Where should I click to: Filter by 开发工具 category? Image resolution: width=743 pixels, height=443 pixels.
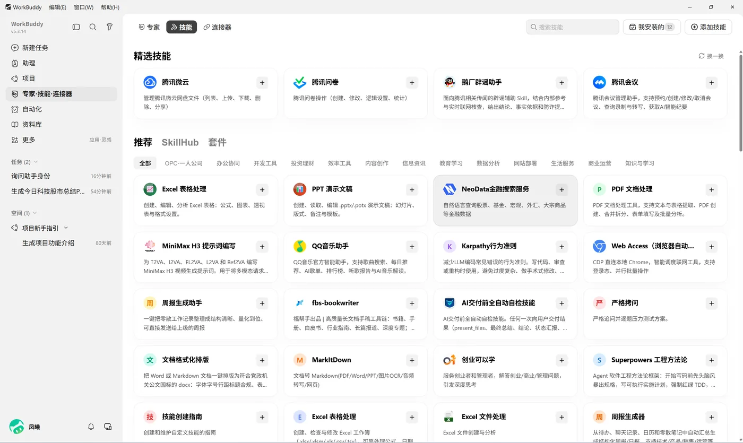[265, 163]
